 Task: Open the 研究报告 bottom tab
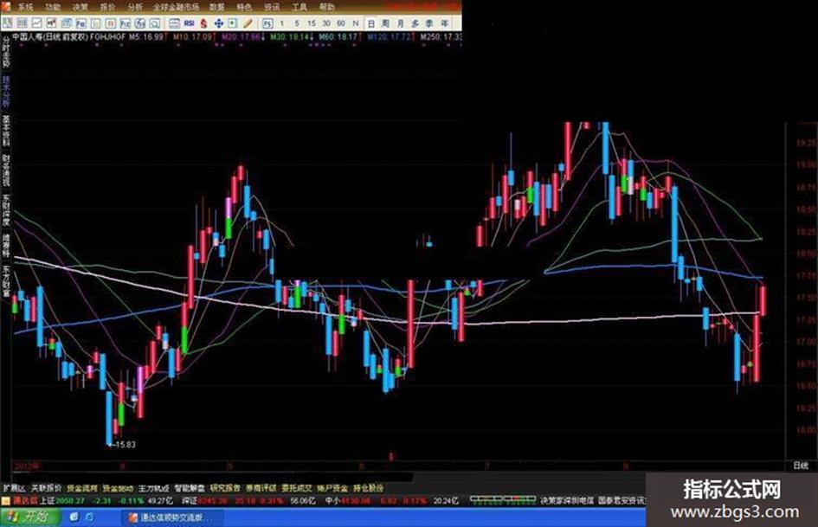click(x=225, y=488)
